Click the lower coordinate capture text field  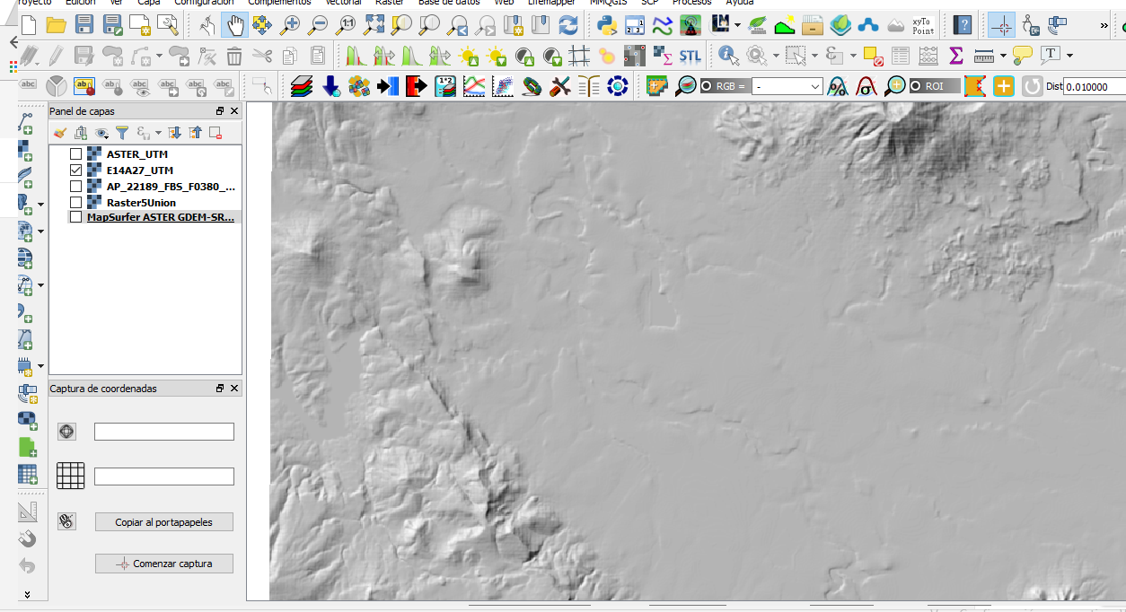(x=164, y=476)
